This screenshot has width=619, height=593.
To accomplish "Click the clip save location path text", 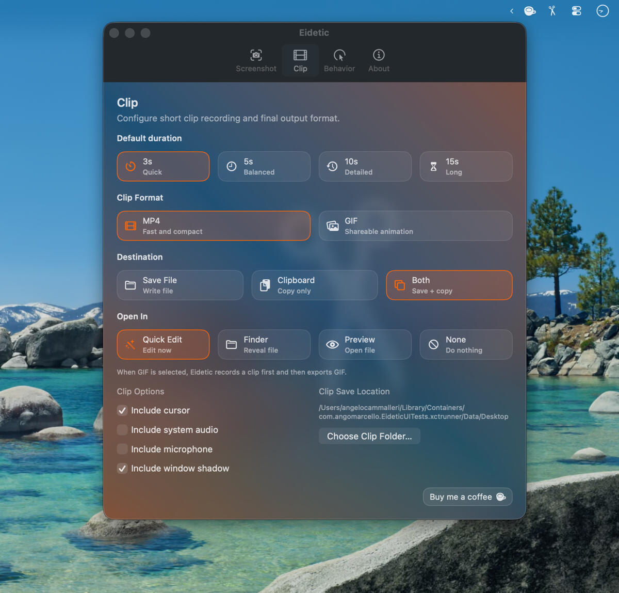I will pos(413,412).
